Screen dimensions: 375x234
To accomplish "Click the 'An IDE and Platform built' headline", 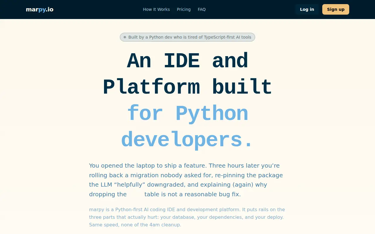I will (187, 74).
